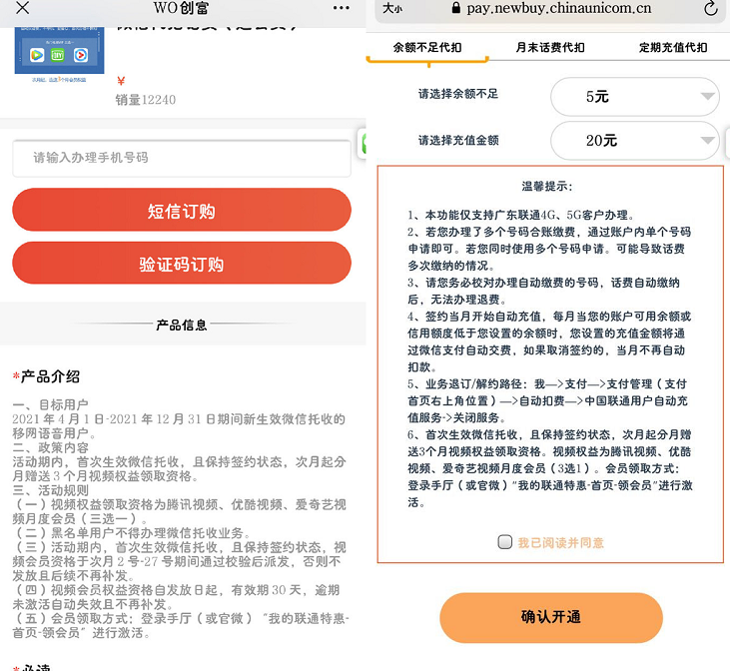This screenshot has width=730, height=671.
Task: Open the 5元 balance threshold dropdown
Action: click(x=635, y=97)
